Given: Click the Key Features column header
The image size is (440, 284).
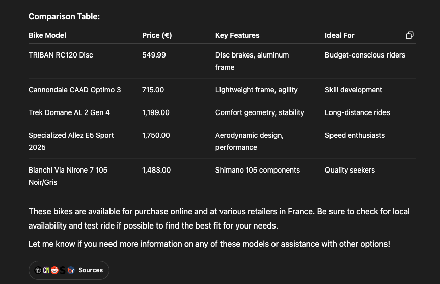Looking at the screenshot, I should pyautogui.click(x=237, y=35).
